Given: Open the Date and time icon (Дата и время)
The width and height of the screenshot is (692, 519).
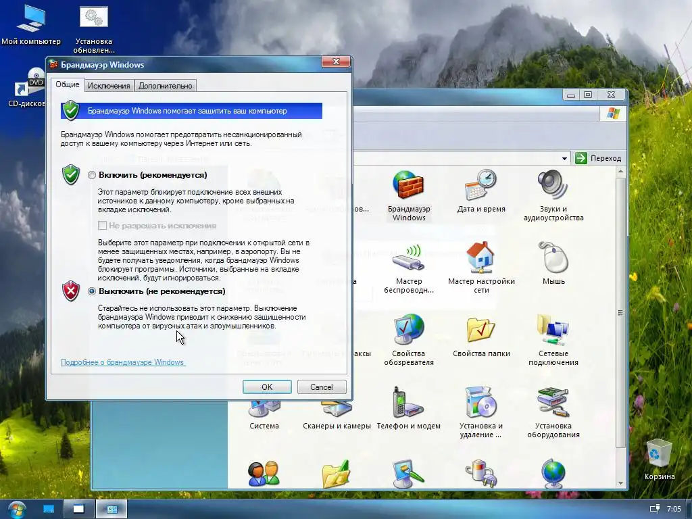Looking at the screenshot, I should (x=481, y=191).
